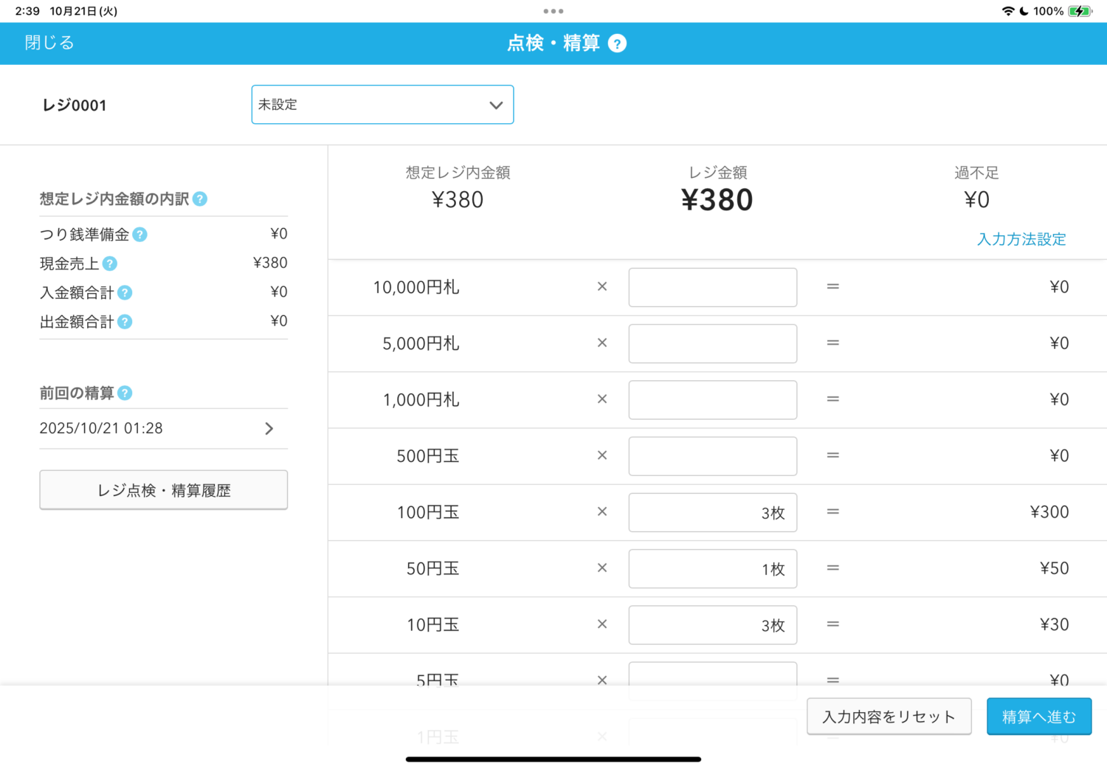Tap the 1,000円札 count field

pos(712,400)
